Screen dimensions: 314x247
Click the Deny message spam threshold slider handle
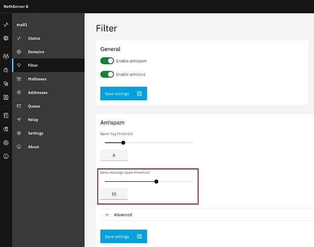(156, 181)
